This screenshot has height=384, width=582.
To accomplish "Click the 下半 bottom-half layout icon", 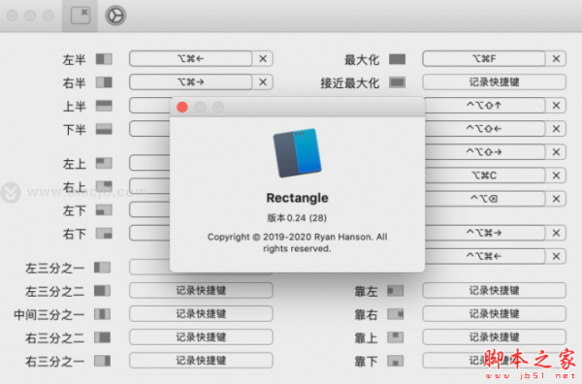I will tap(104, 129).
